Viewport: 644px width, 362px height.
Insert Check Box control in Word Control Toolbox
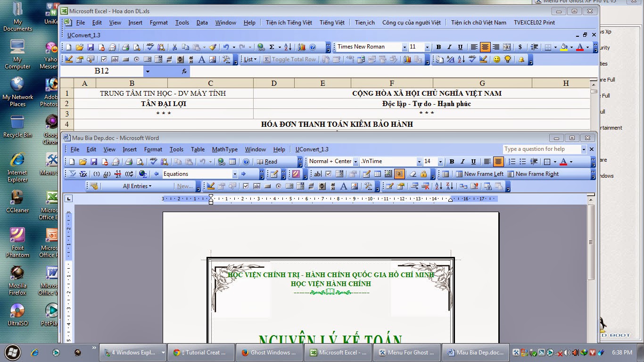click(x=246, y=186)
